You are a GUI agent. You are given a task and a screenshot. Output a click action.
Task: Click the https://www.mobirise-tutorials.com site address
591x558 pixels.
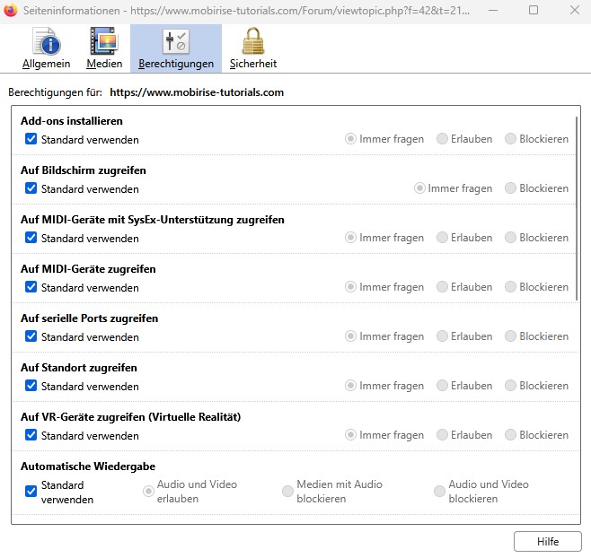pyautogui.click(x=197, y=92)
